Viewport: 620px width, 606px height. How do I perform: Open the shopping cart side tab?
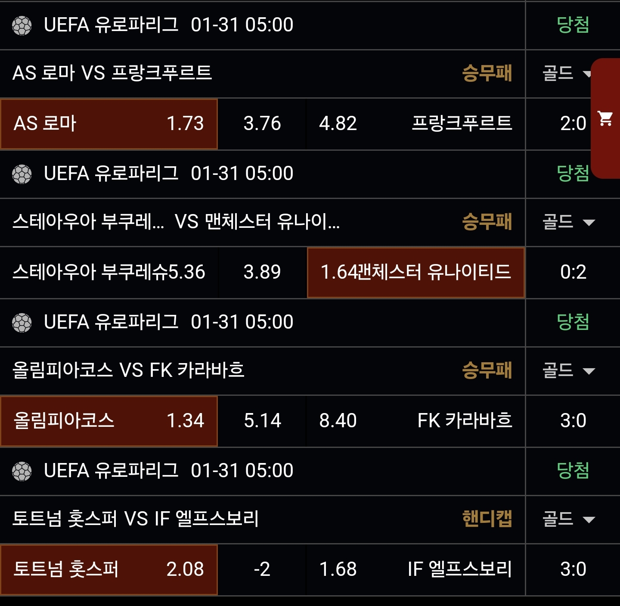coord(605,118)
